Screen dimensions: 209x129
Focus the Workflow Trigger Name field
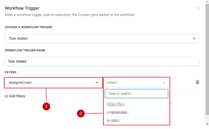coord(102,62)
